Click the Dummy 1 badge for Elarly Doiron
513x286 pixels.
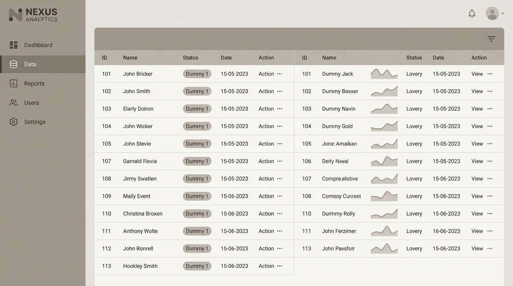coord(197,109)
